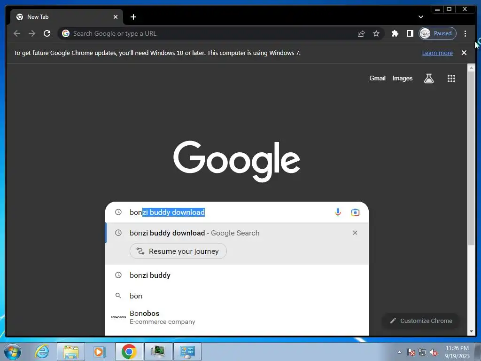Viewport: 481px width, 361px height.
Task: Expand the tab search chevron
Action: tap(420, 17)
